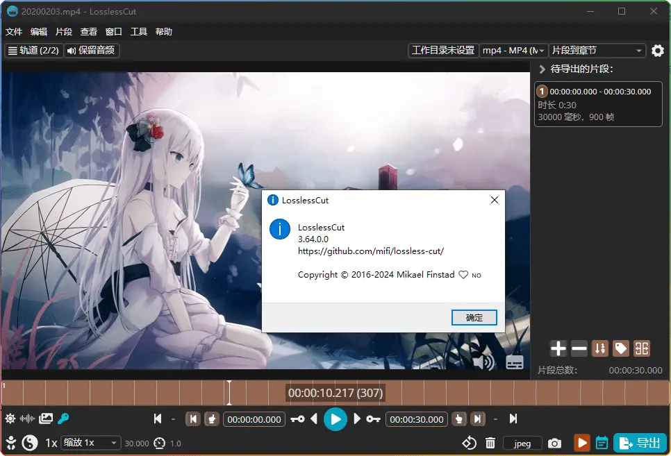The height and width of the screenshot is (456, 671).
Task: Click the end time field 00:00:30.000
Action: coord(417,419)
